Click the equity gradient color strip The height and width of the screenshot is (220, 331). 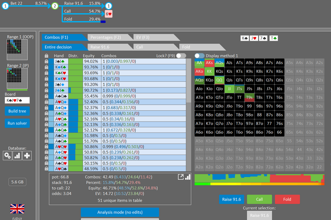click(259, 184)
